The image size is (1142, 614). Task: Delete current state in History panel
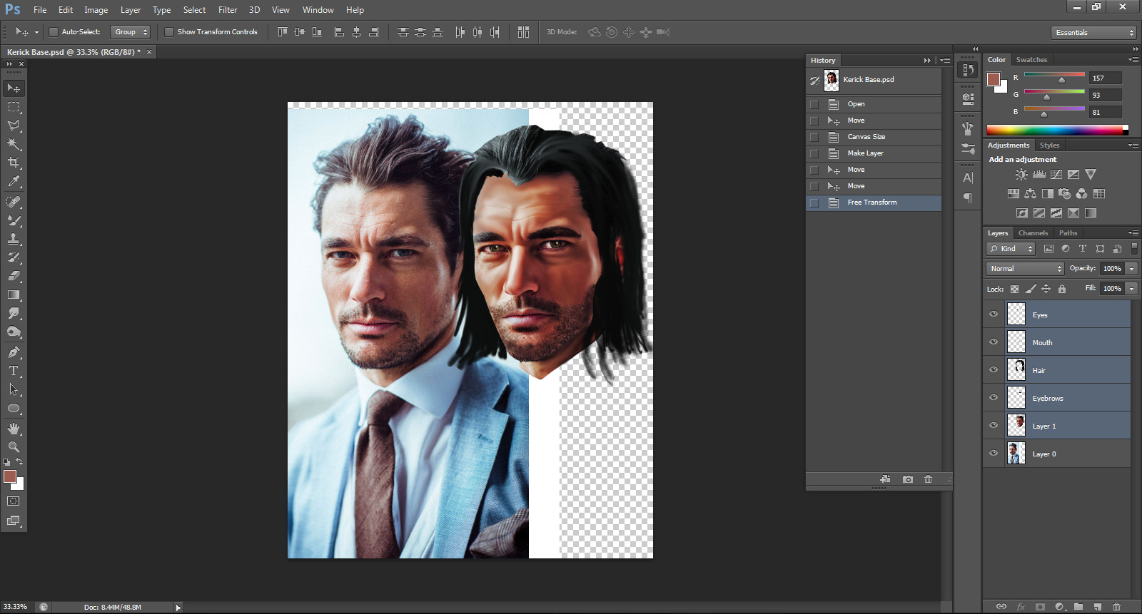click(928, 479)
